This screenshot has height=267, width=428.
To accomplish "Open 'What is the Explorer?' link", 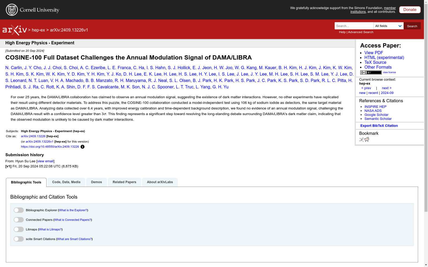I will coord(73,210).
